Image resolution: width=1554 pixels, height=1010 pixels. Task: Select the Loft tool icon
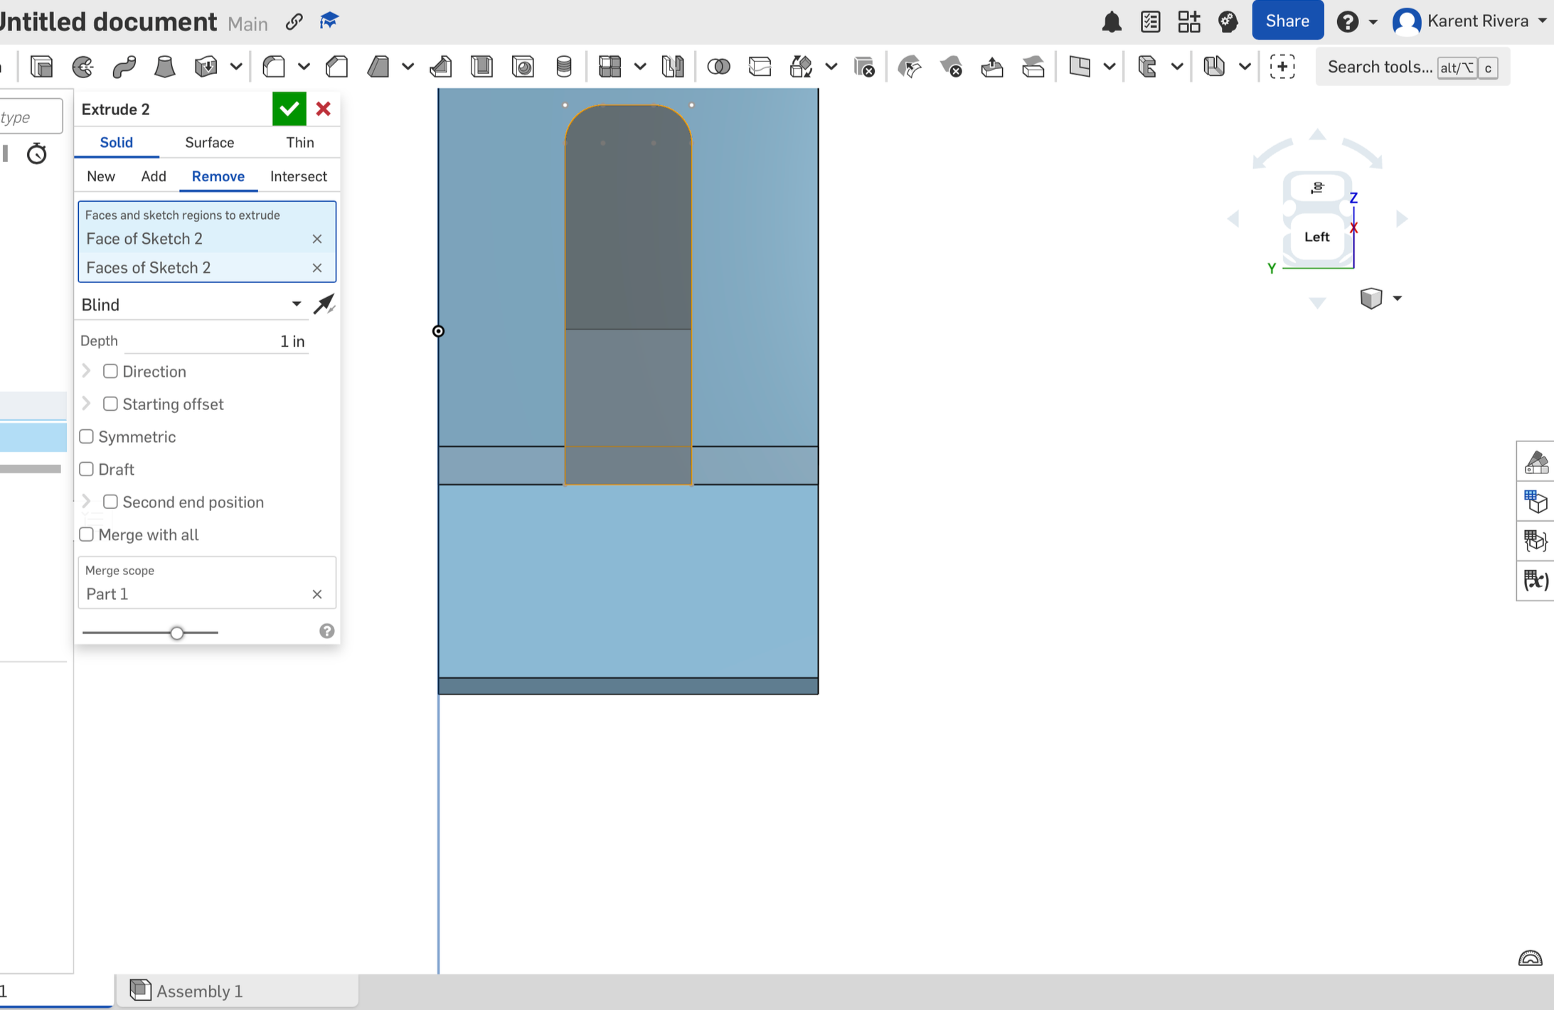coord(164,67)
